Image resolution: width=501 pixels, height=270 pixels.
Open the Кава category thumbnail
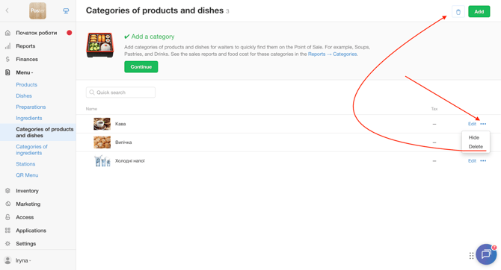pyautogui.click(x=102, y=124)
